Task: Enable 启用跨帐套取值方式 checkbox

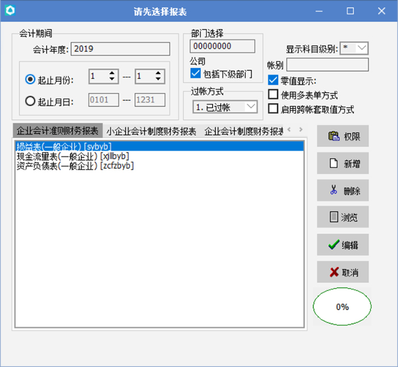Action: pos(273,109)
